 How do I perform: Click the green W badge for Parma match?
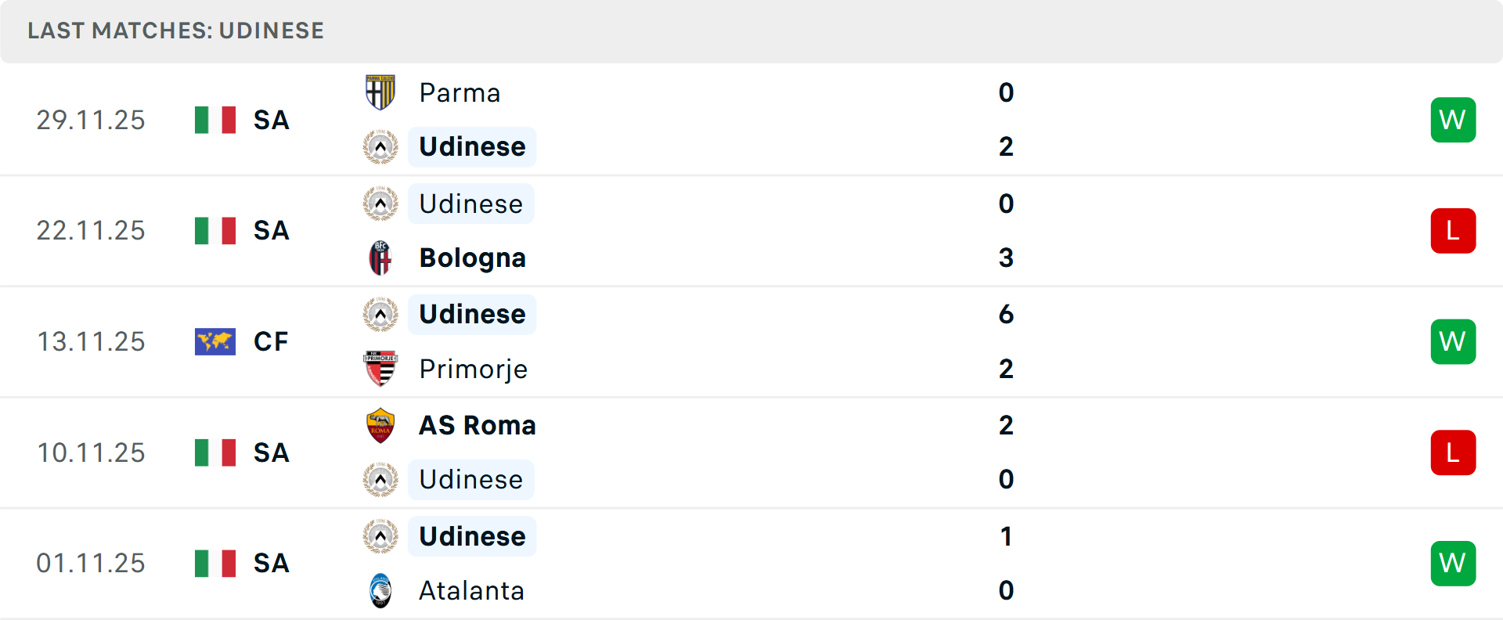coord(1453,120)
